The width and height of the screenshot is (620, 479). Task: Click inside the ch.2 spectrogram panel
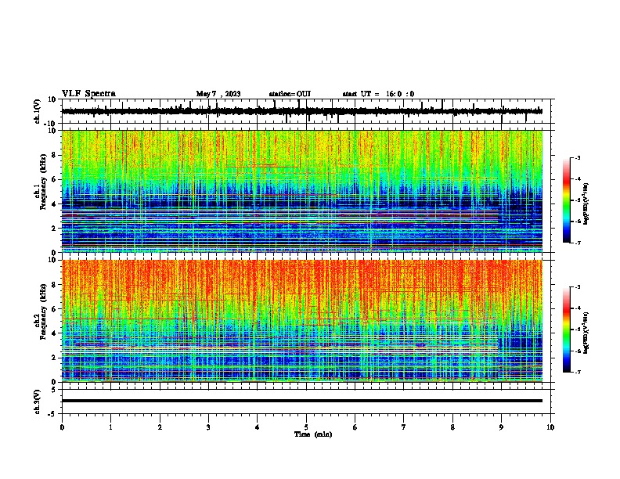pos(302,321)
